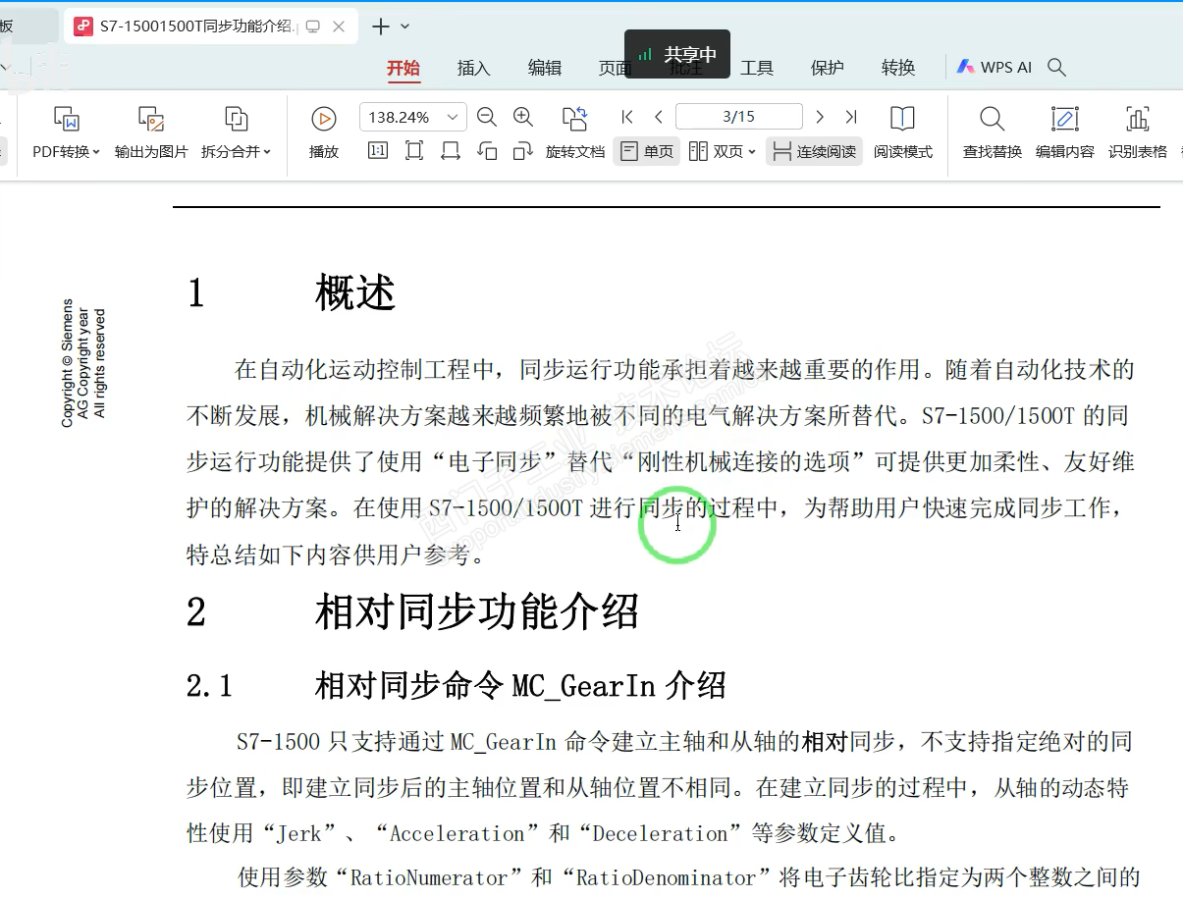Viewport: 1183px width, 899px height.
Task: Rotate the page clockwise
Action: click(x=523, y=151)
